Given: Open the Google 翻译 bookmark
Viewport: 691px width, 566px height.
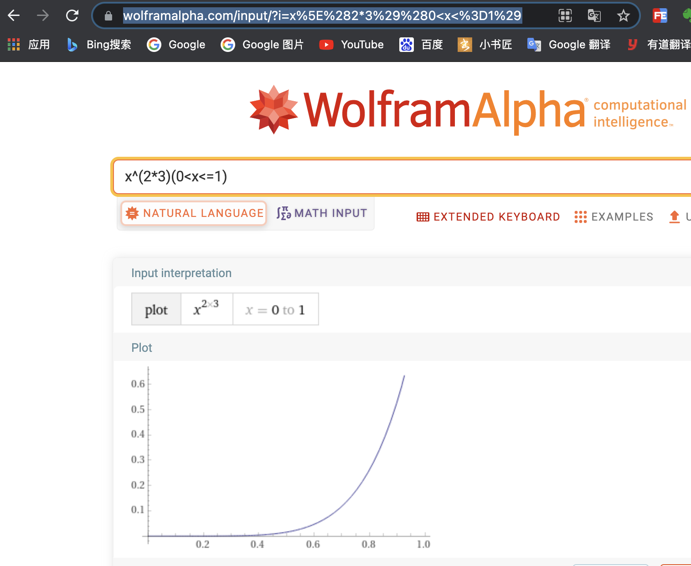Looking at the screenshot, I should tap(568, 44).
